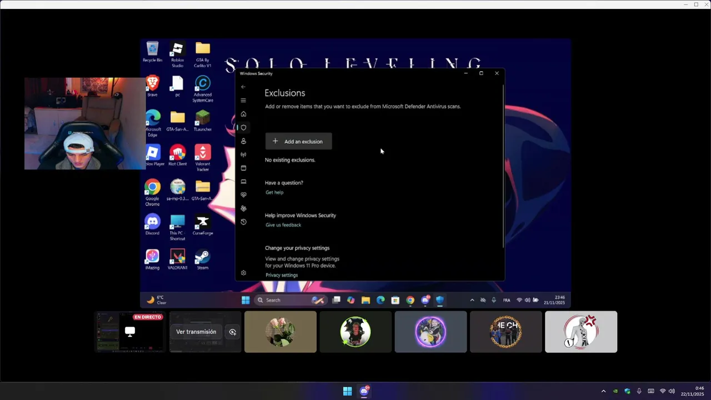
Task: Select iMazing desktop shortcut
Action: pyautogui.click(x=152, y=259)
